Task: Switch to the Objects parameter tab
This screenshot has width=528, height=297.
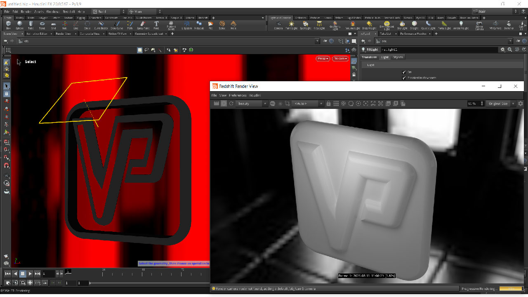Action: (x=398, y=57)
